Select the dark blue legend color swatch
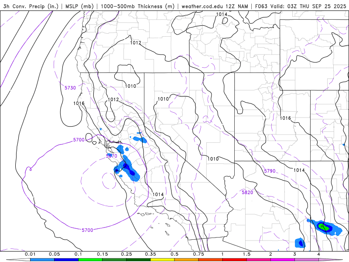The width and height of the screenshot is (349, 262). [x=66, y=259]
